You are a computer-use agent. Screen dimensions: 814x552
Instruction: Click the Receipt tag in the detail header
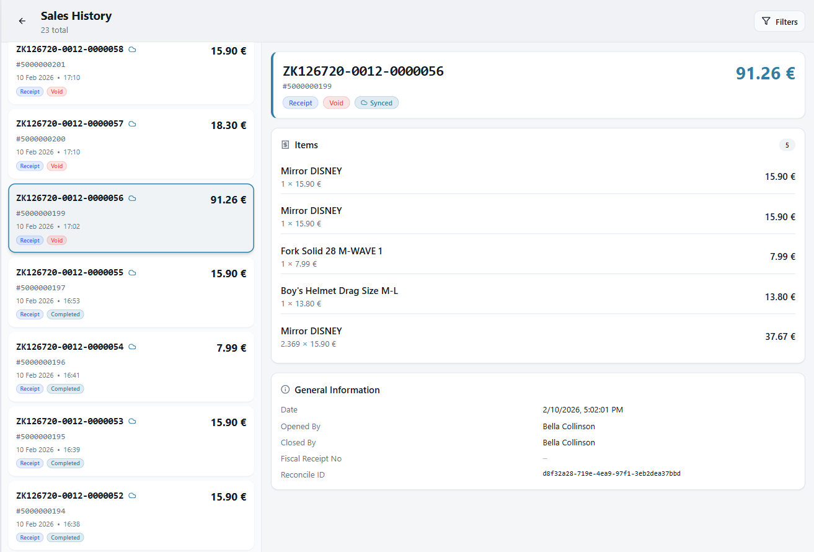tap(301, 103)
